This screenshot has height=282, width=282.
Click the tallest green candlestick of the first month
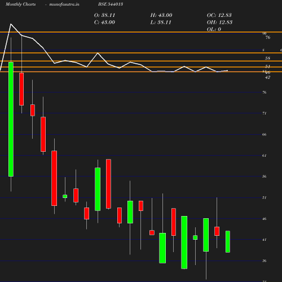[x=11, y=119]
